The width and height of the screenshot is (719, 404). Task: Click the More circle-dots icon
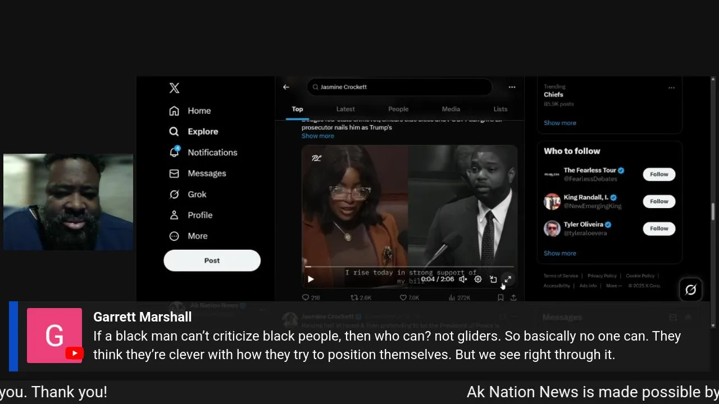174,236
